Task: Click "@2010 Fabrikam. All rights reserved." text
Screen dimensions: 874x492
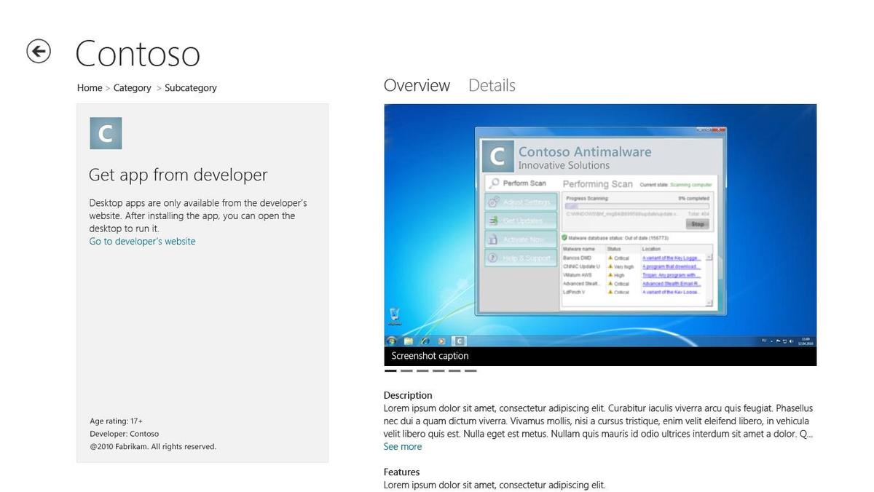Action: coord(153,447)
